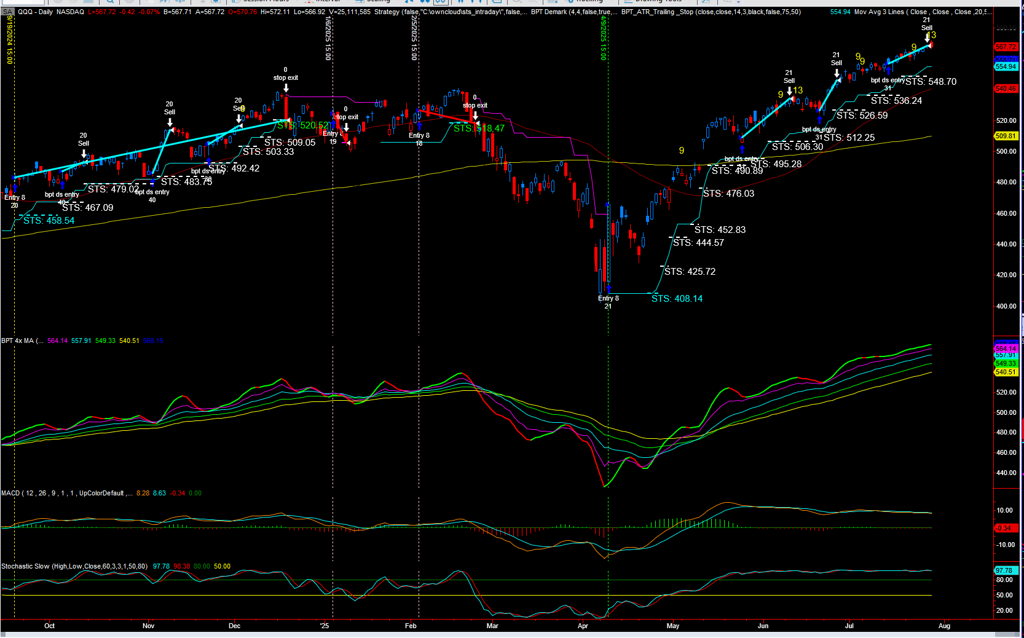Click the red 567.72 last price tag

1006,47
